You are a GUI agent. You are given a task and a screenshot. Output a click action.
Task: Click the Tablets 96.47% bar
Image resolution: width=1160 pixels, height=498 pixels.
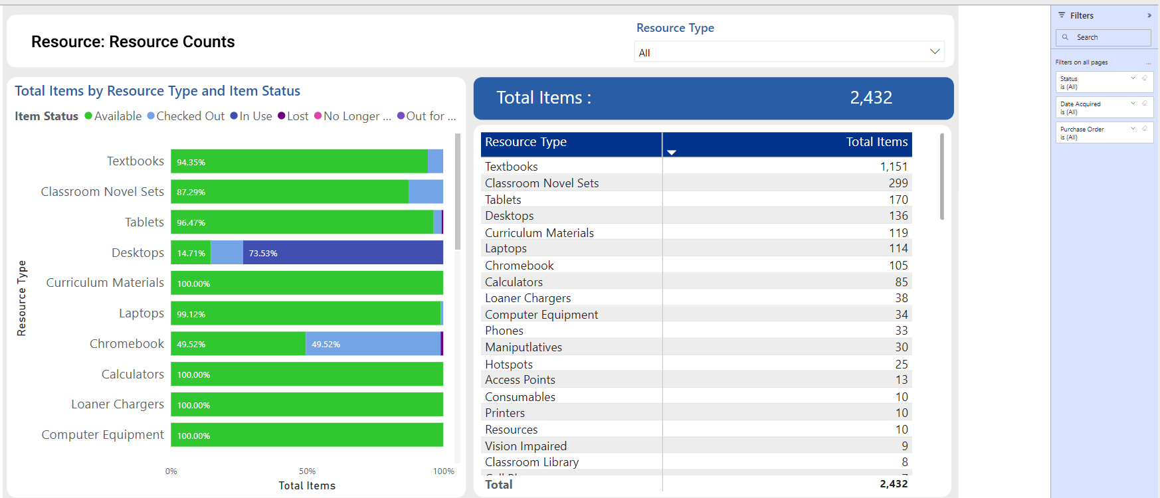click(x=302, y=222)
